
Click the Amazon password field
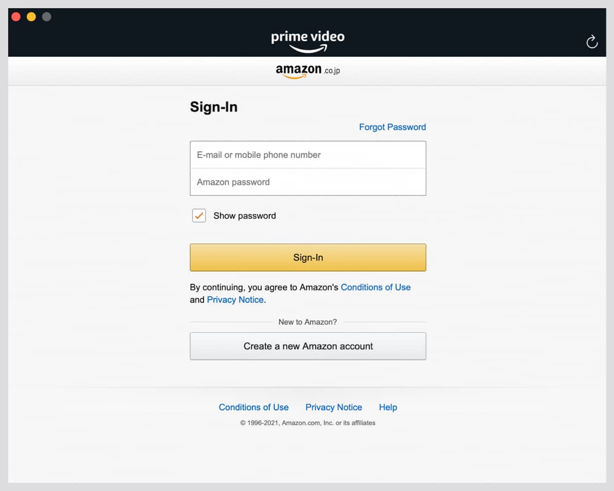point(307,182)
